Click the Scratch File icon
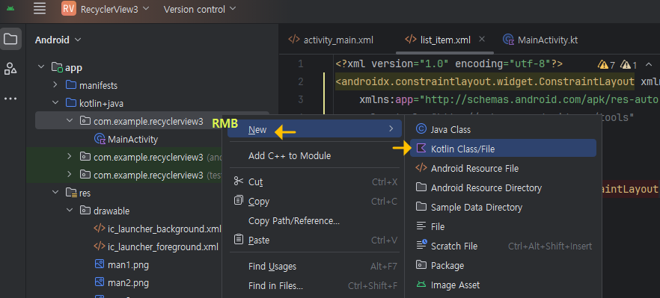The height and width of the screenshot is (298, 660). (x=421, y=245)
